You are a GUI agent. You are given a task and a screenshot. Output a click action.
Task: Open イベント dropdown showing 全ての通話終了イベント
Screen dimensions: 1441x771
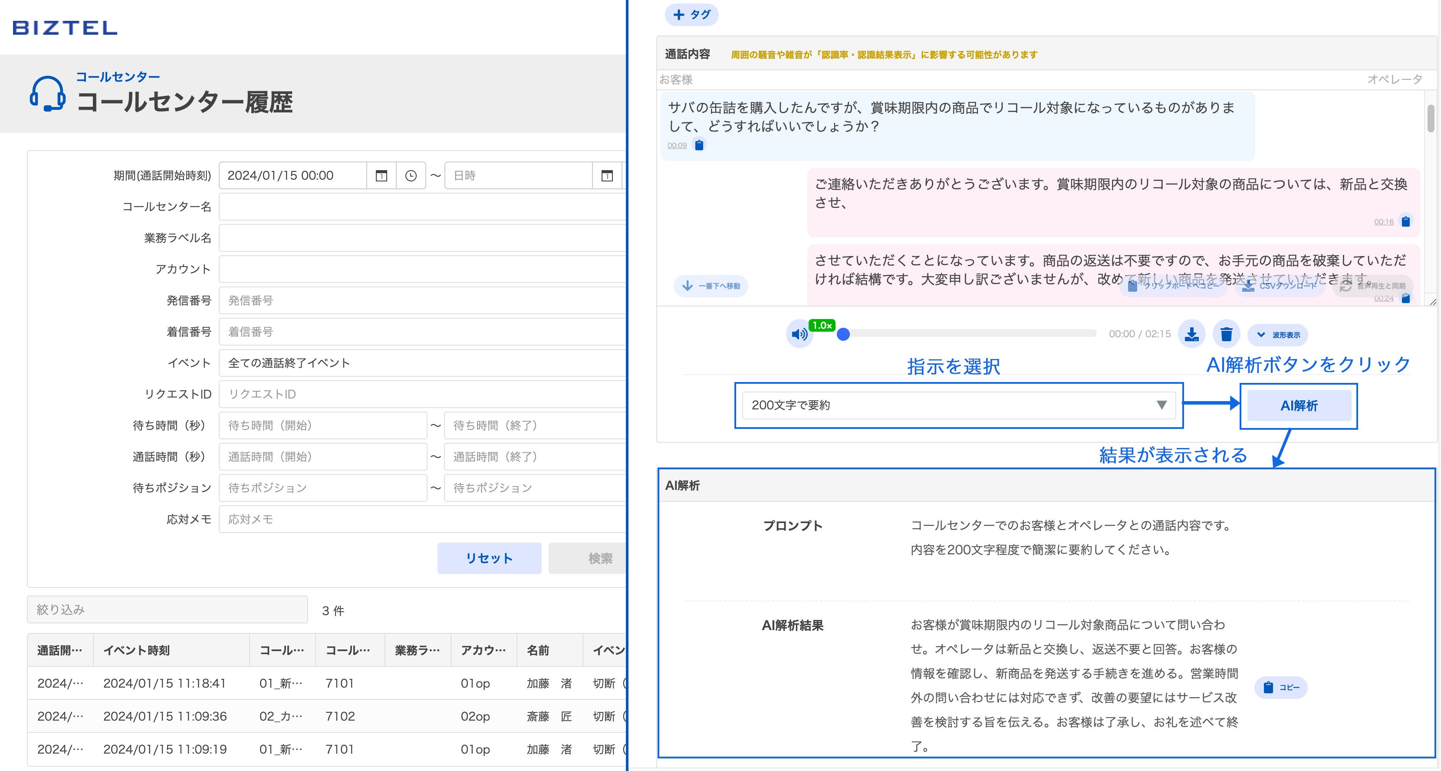422,363
